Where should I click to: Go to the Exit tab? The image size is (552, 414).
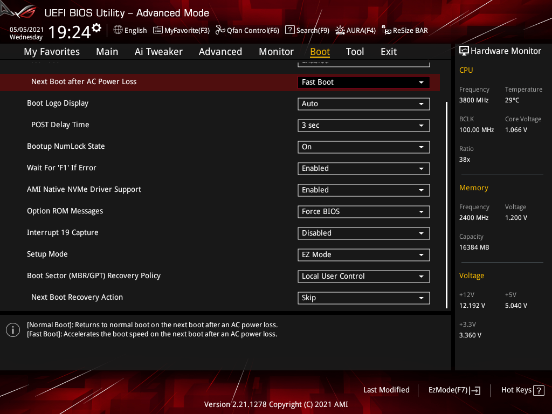389,52
